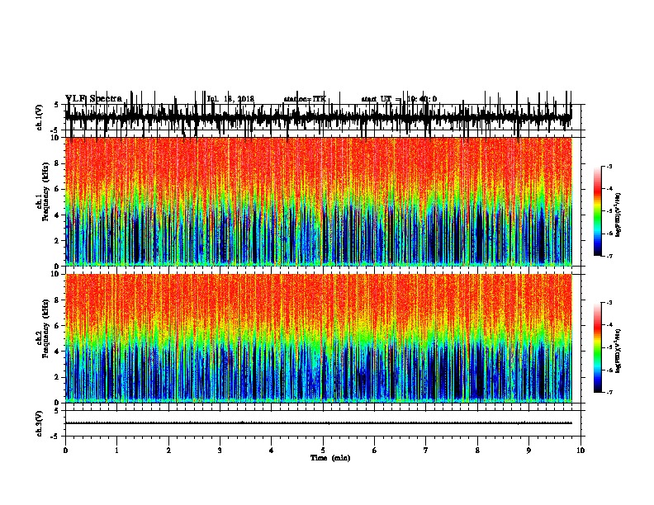654x505 pixels.
Task: Click the "start UT = 10:40:0" header text
Action: pos(399,99)
